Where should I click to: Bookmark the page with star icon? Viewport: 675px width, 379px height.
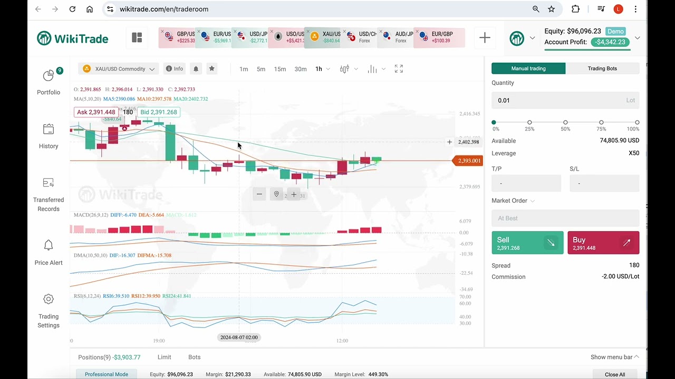pos(551,9)
